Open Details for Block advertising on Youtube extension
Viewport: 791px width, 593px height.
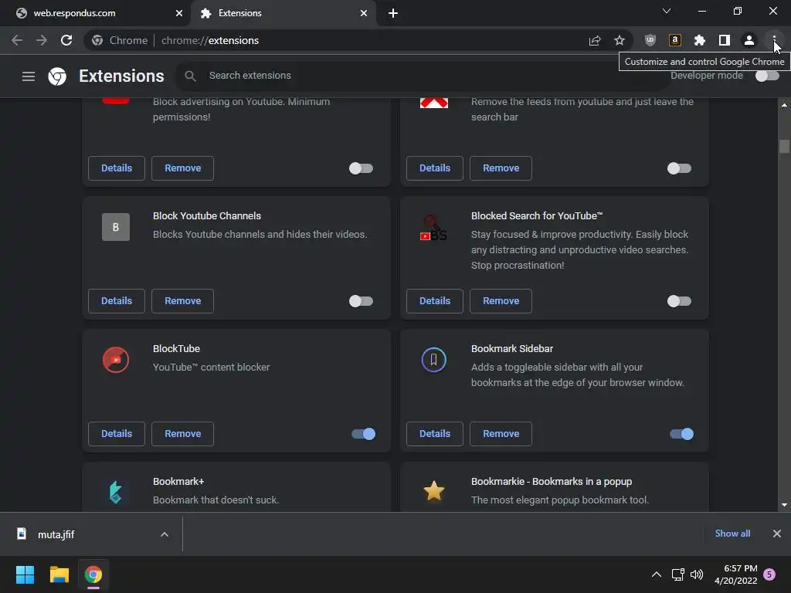[x=117, y=168]
